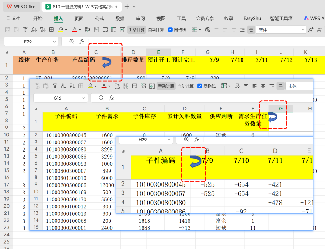Expand the chevron next to new tab plus
Viewport: 325px width, 249px height.
point(134,7)
